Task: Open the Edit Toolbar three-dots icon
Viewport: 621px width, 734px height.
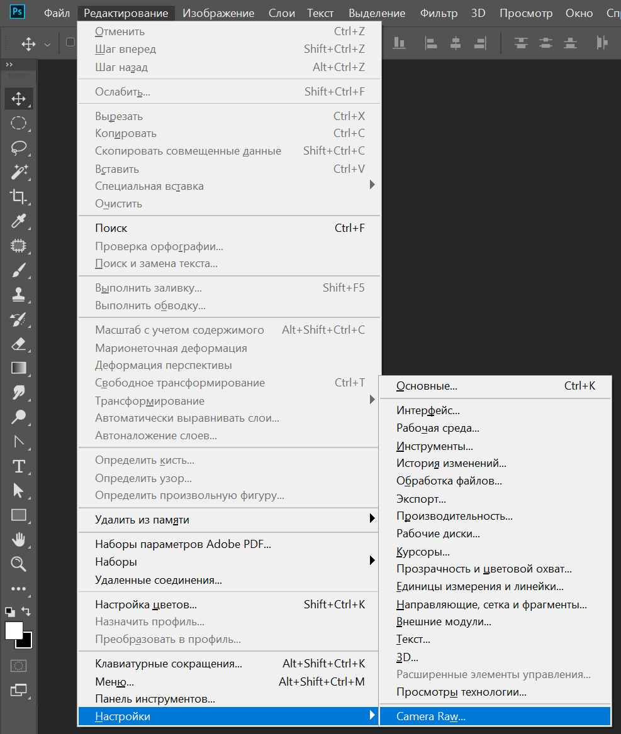Action: (19, 589)
